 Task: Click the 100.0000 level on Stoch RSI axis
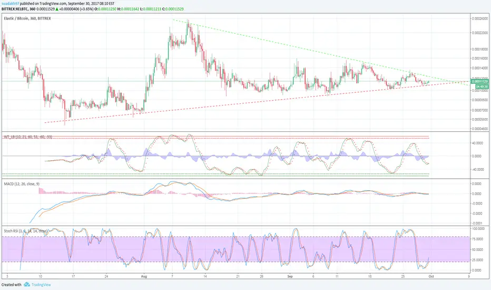[x=478, y=229]
